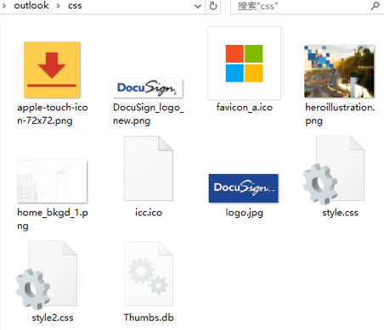Click the style2.css file name label
The image size is (384, 330).
click(53, 318)
